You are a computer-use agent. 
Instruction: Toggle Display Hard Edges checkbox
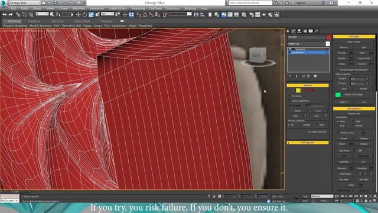click(343, 95)
